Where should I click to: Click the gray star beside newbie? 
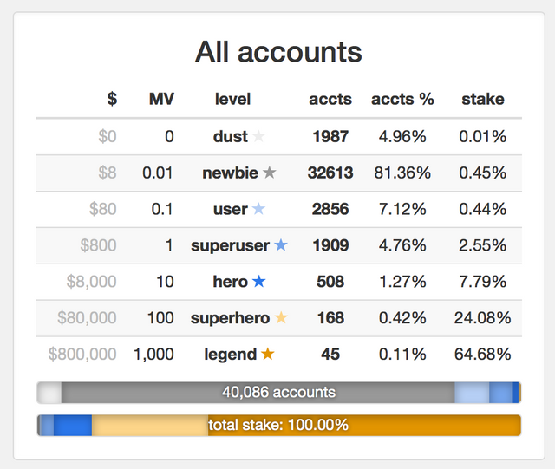click(x=270, y=173)
